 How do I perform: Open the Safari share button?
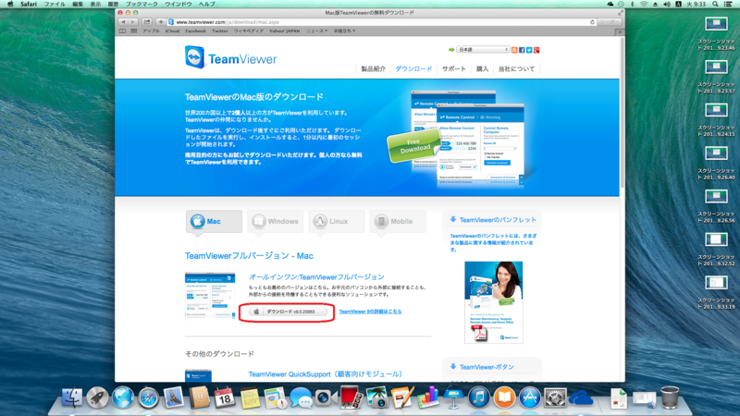tap(147, 21)
